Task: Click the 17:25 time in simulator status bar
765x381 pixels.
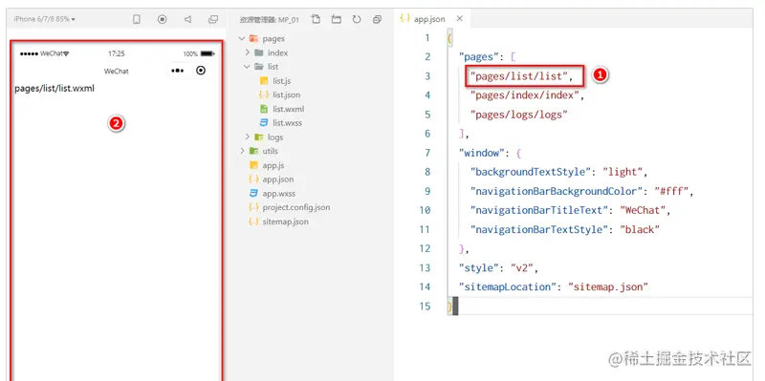Action: 116,53
